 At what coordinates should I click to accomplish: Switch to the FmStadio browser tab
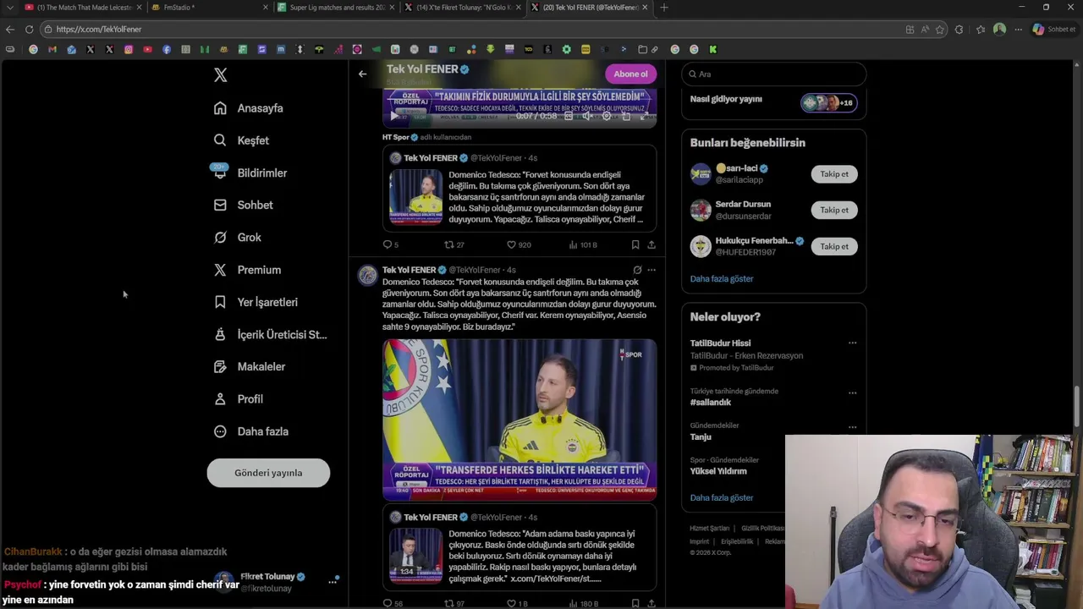click(x=208, y=8)
